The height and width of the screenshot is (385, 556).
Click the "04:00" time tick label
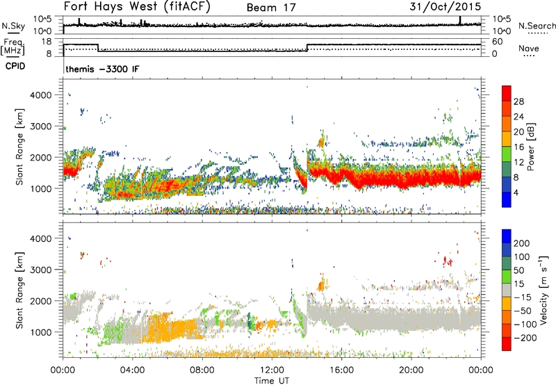point(132,370)
